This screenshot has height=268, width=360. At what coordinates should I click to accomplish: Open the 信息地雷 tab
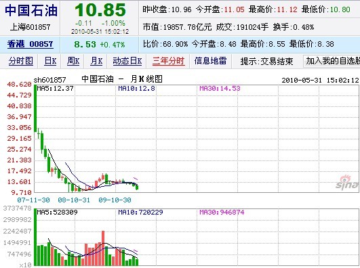point(211,61)
